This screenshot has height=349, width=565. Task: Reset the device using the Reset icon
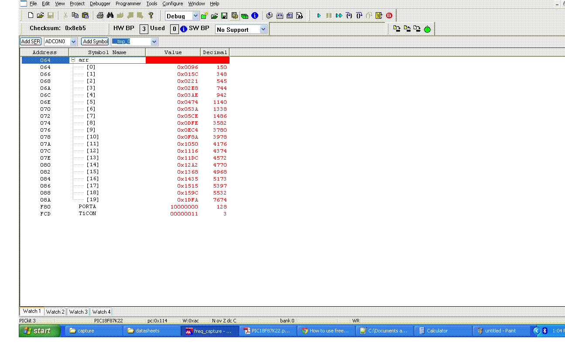click(x=379, y=15)
